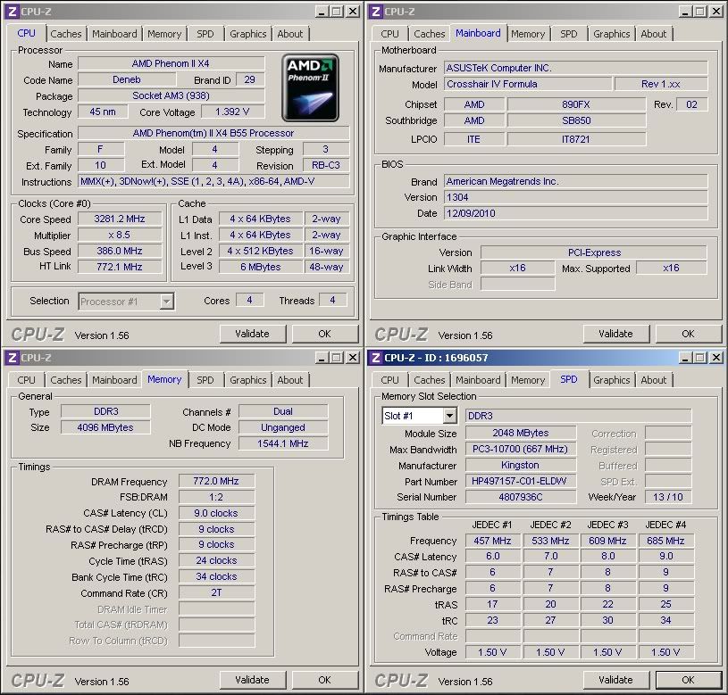The width and height of the screenshot is (728, 695).
Task: Click the AMD Phenom II processor logo
Action: click(x=310, y=87)
